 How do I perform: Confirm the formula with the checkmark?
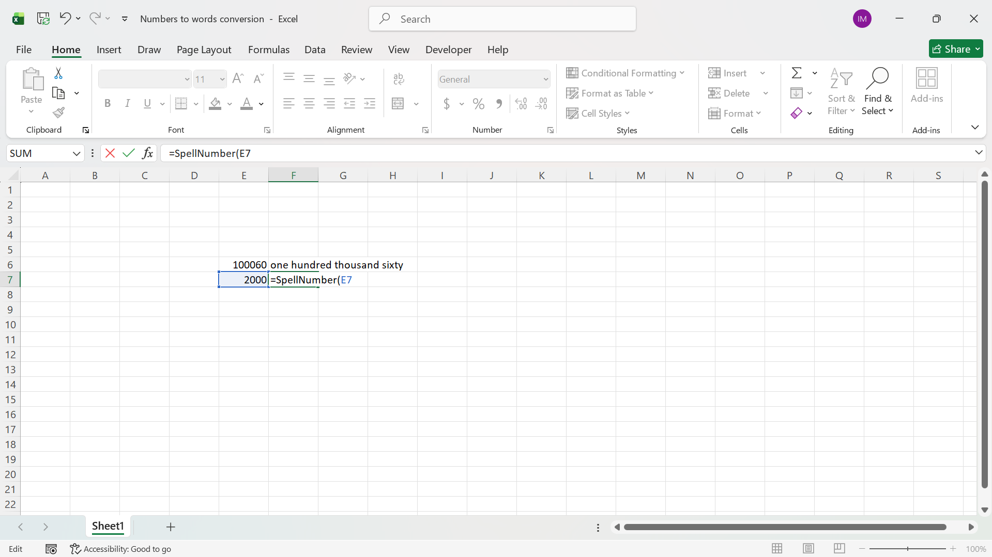(x=129, y=153)
